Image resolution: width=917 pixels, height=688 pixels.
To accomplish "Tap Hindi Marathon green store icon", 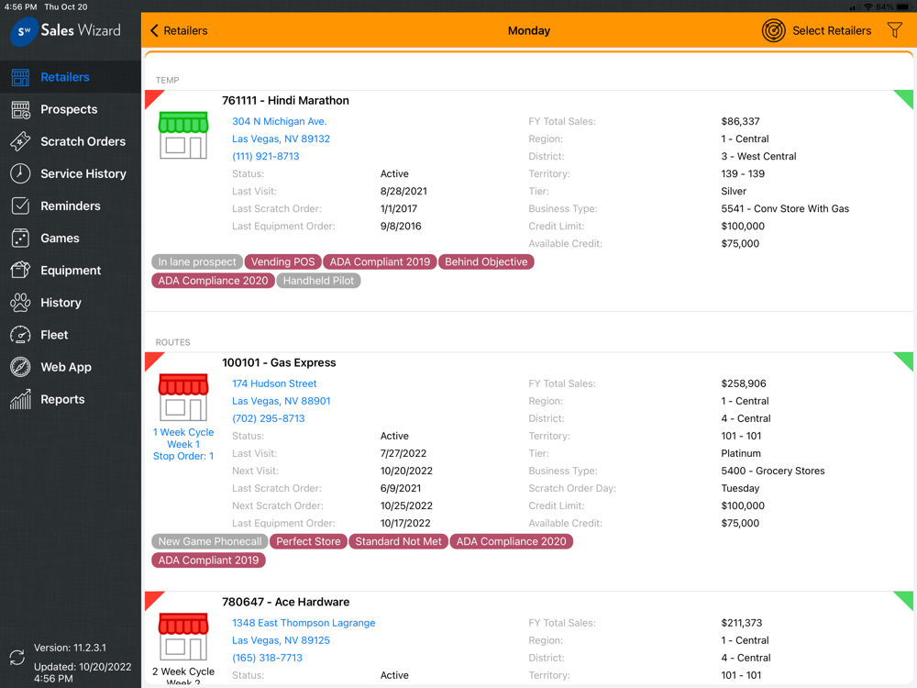I will pyautogui.click(x=183, y=135).
